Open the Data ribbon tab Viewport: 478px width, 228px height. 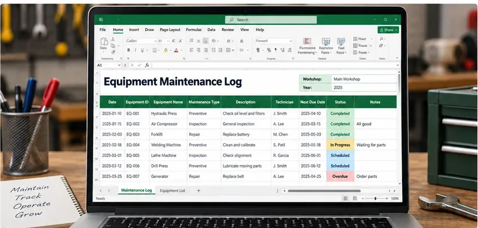click(x=212, y=30)
